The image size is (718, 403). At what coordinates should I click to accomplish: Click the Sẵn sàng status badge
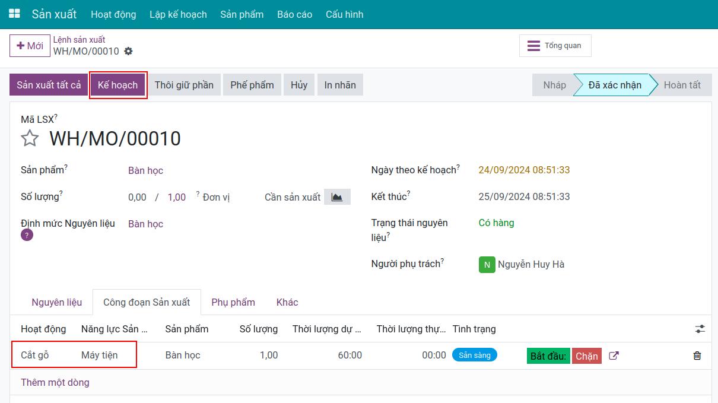tap(475, 355)
